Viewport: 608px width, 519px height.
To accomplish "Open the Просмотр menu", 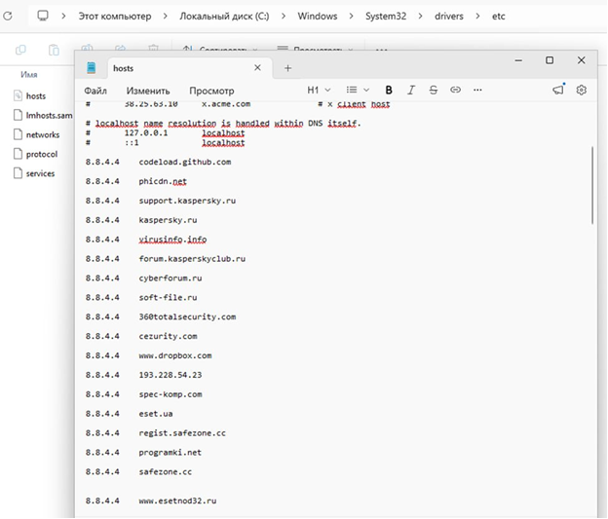I will (211, 91).
